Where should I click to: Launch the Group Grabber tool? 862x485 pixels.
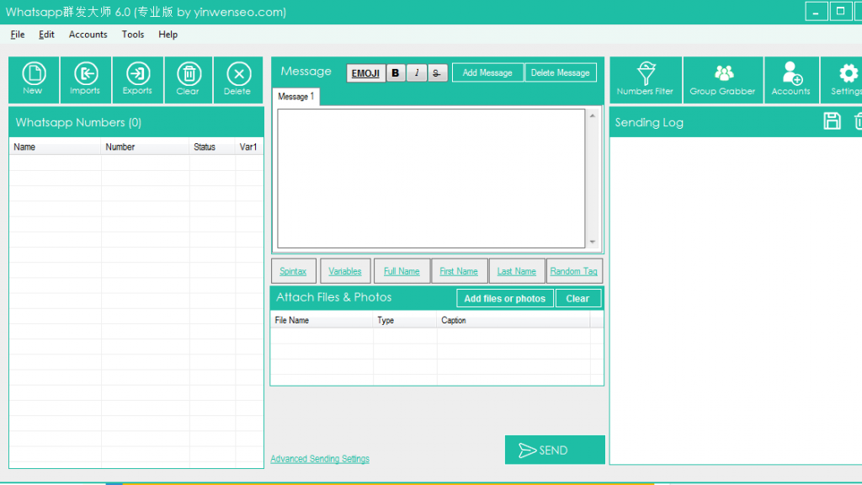[723, 80]
